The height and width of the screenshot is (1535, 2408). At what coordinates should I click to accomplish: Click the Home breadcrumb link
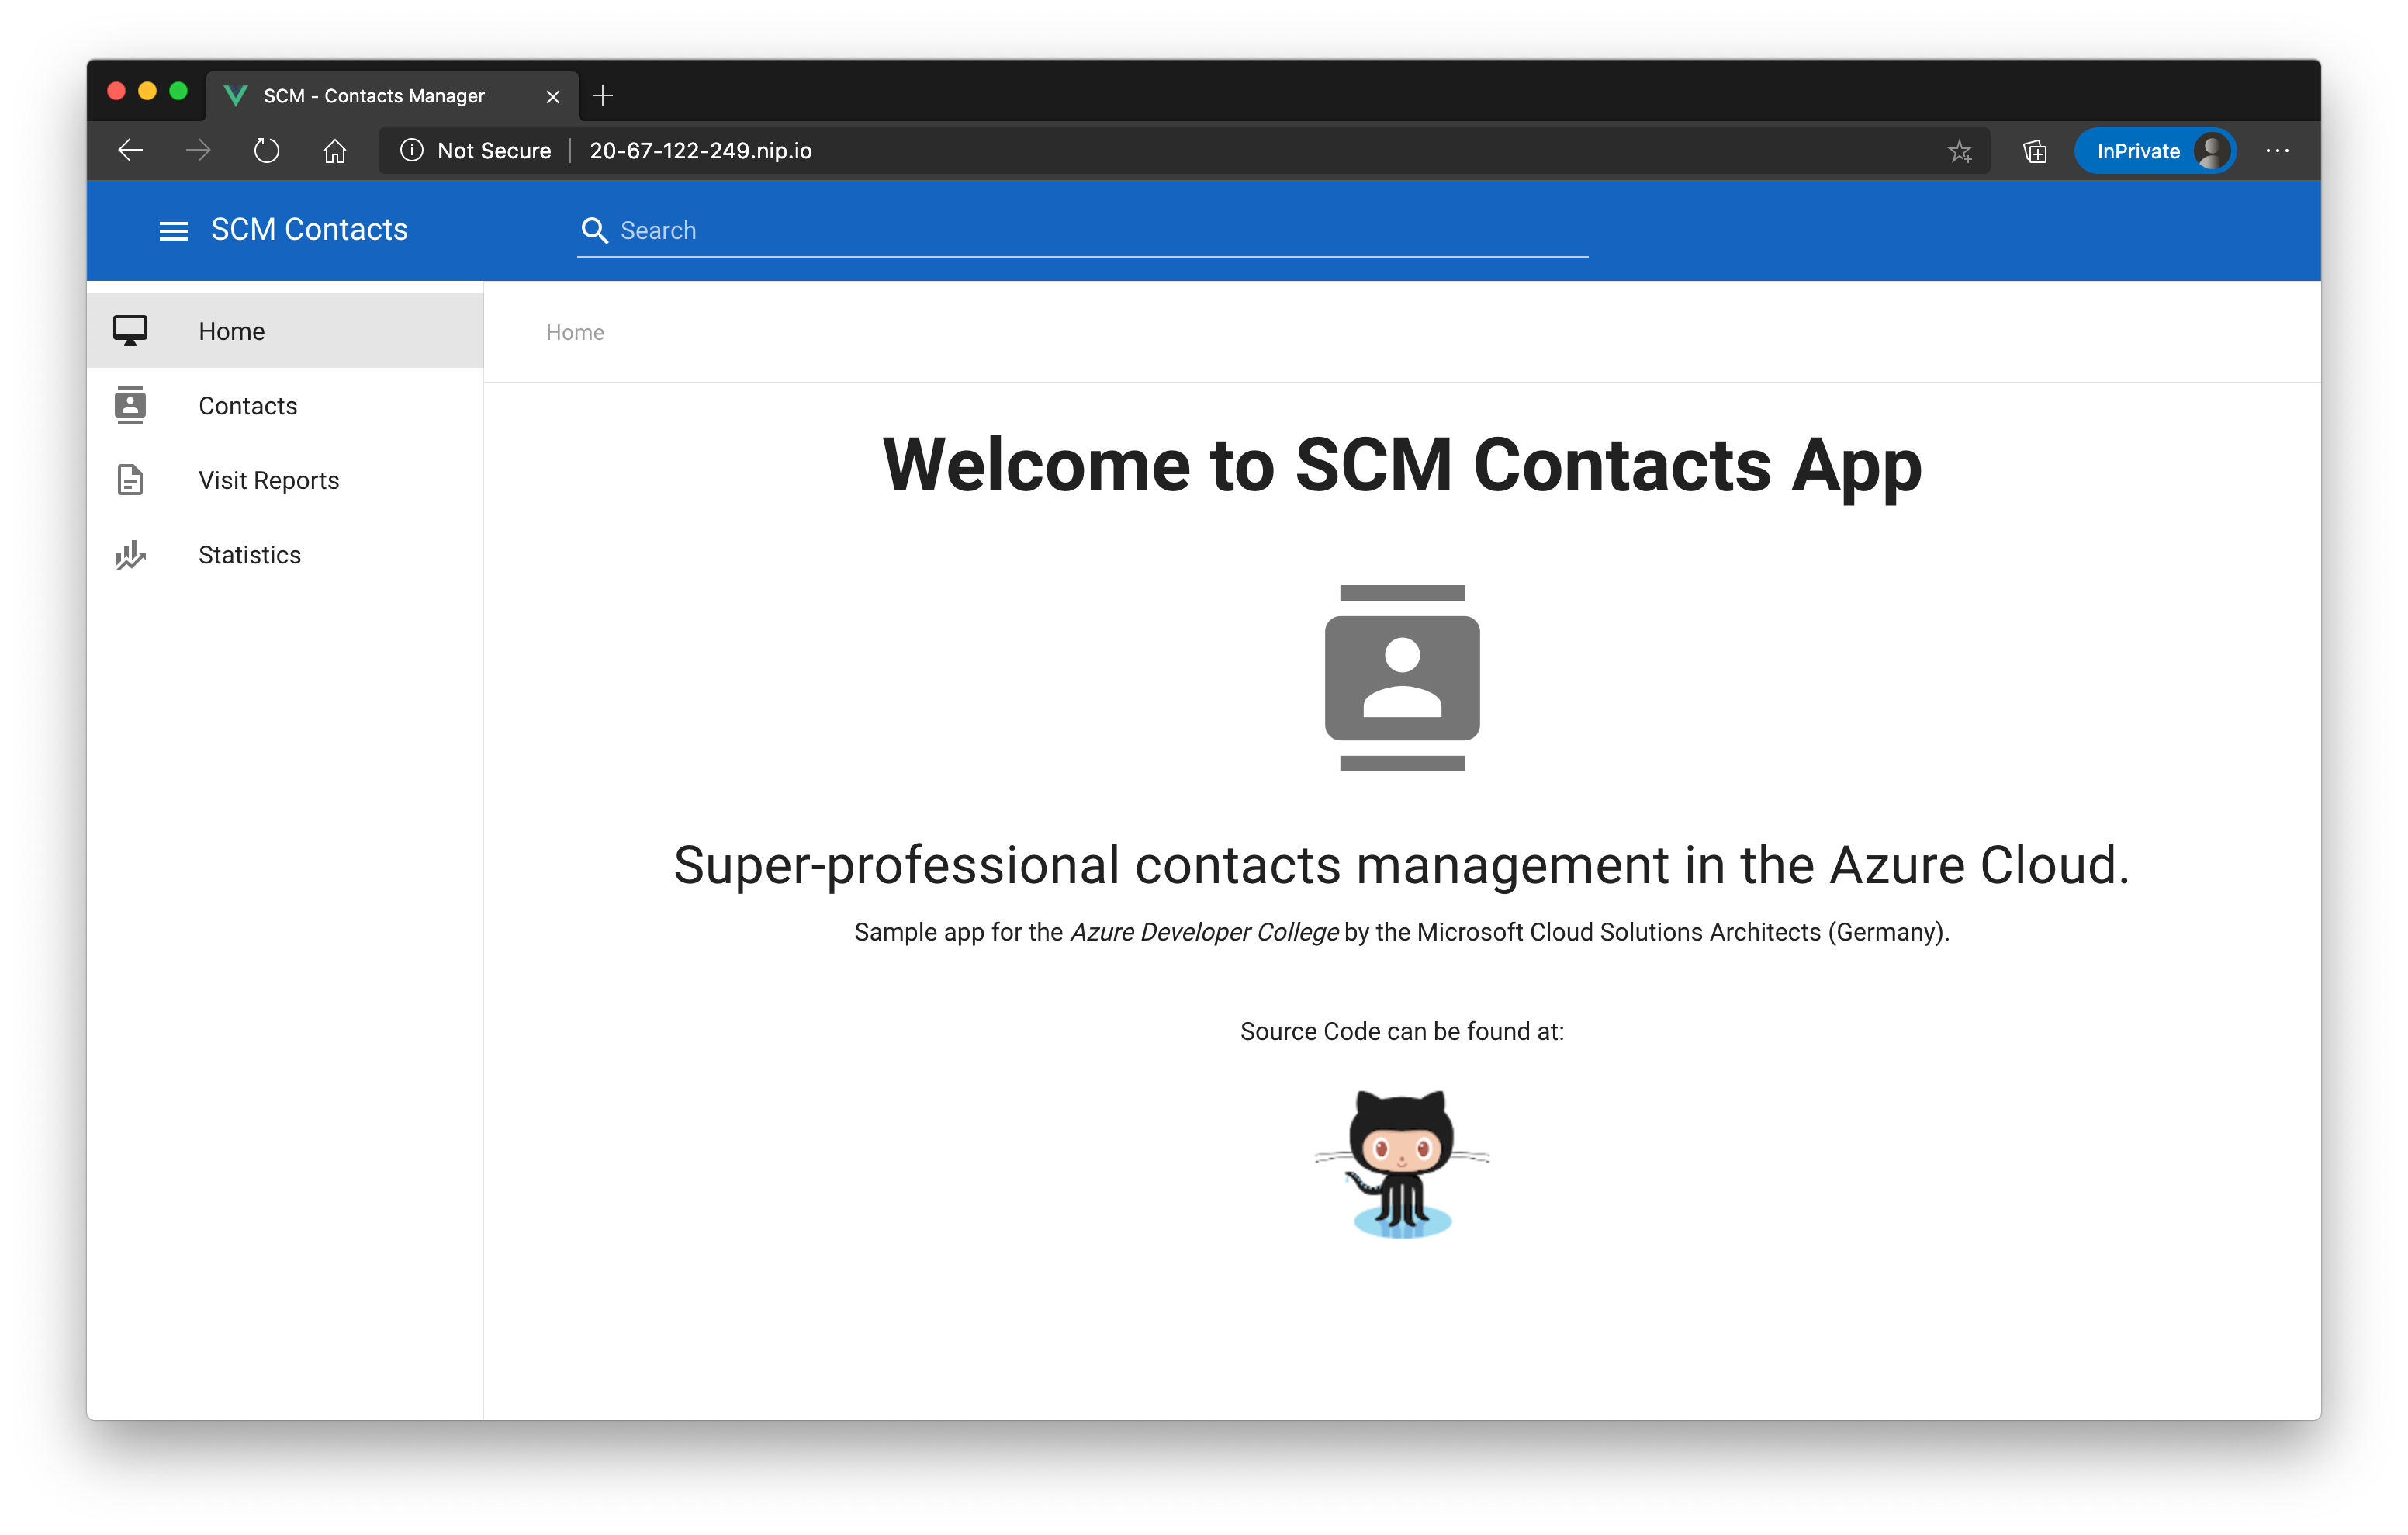click(x=575, y=332)
